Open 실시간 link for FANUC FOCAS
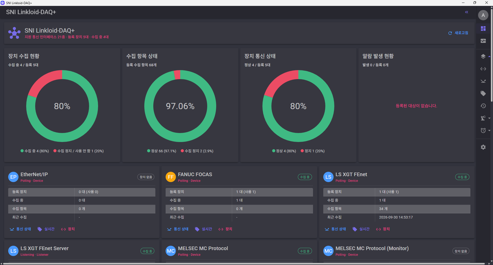This screenshot has height=265, width=493. coord(204,229)
